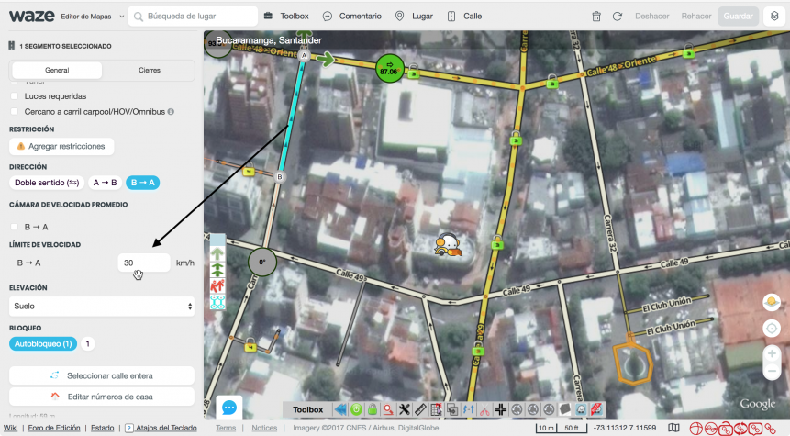
Task: Click the refresh reload icon
Action: coord(618,17)
